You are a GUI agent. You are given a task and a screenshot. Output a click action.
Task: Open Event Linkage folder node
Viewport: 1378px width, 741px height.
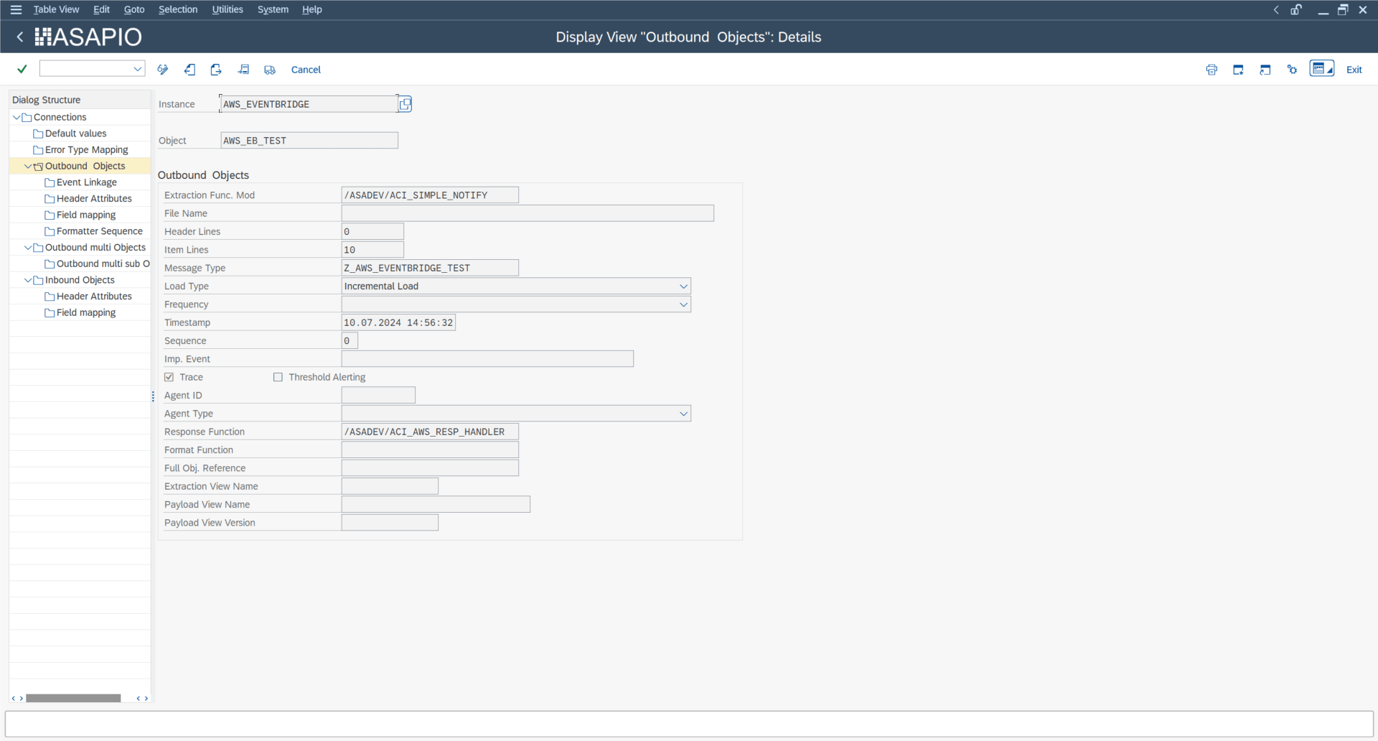pyautogui.click(x=86, y=182)
